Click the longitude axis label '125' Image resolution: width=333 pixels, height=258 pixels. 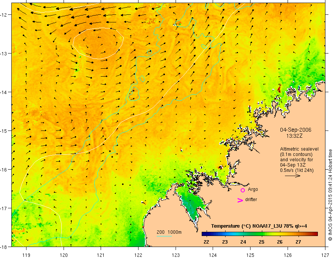pyautogui.click(x=251, y=255)
